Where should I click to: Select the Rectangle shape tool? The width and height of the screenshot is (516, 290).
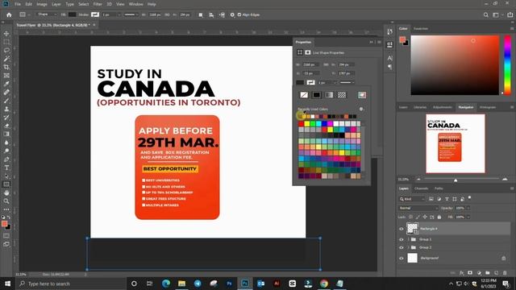point(6,184)
